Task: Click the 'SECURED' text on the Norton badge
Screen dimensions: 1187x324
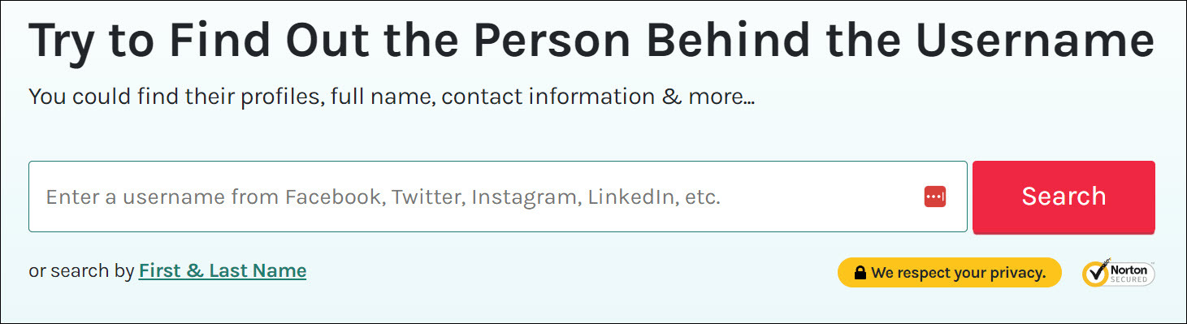Action: (1130, 279)
